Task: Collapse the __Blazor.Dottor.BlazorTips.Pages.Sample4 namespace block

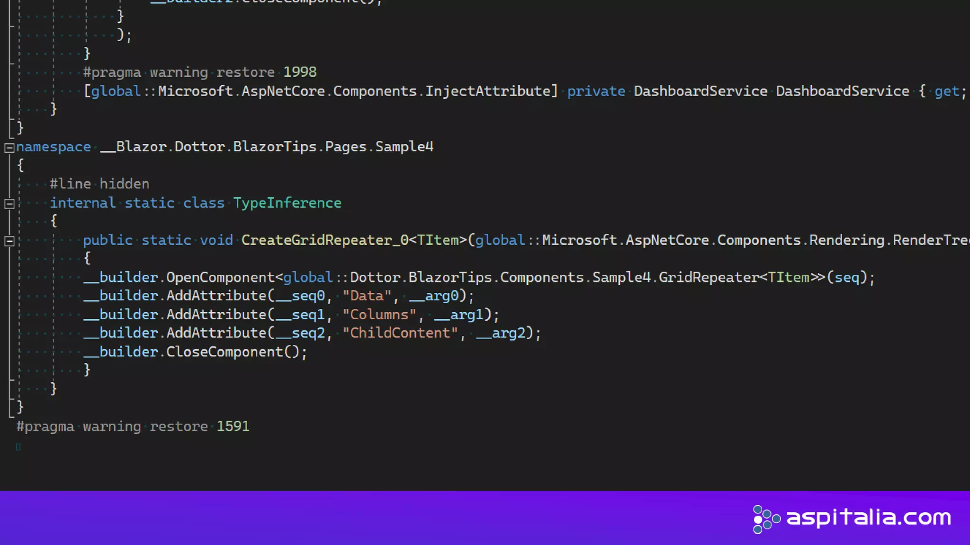Action: click(9, 148)
